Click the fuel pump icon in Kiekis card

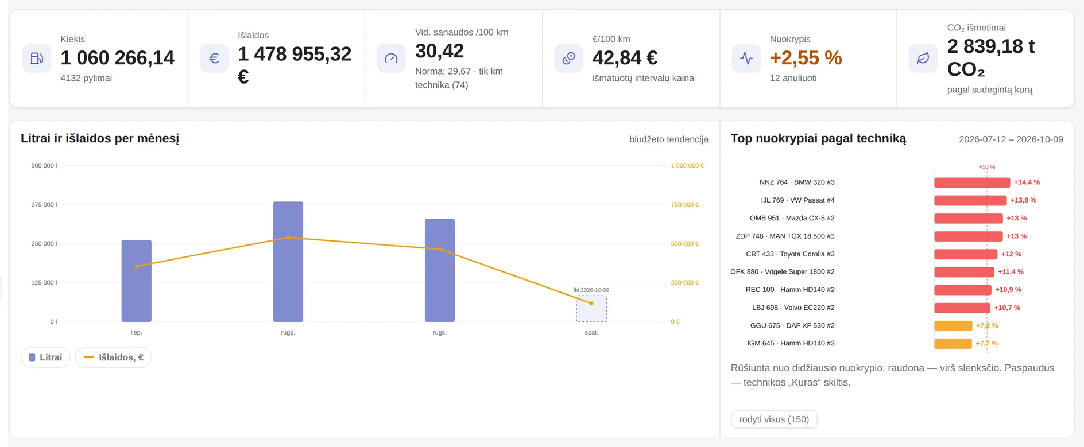click(37, 58)
